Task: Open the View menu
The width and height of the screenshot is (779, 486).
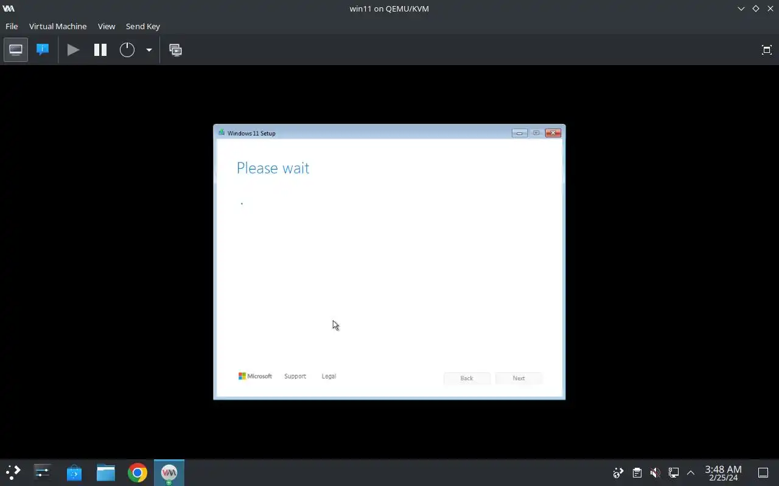Action: point(107,26)
